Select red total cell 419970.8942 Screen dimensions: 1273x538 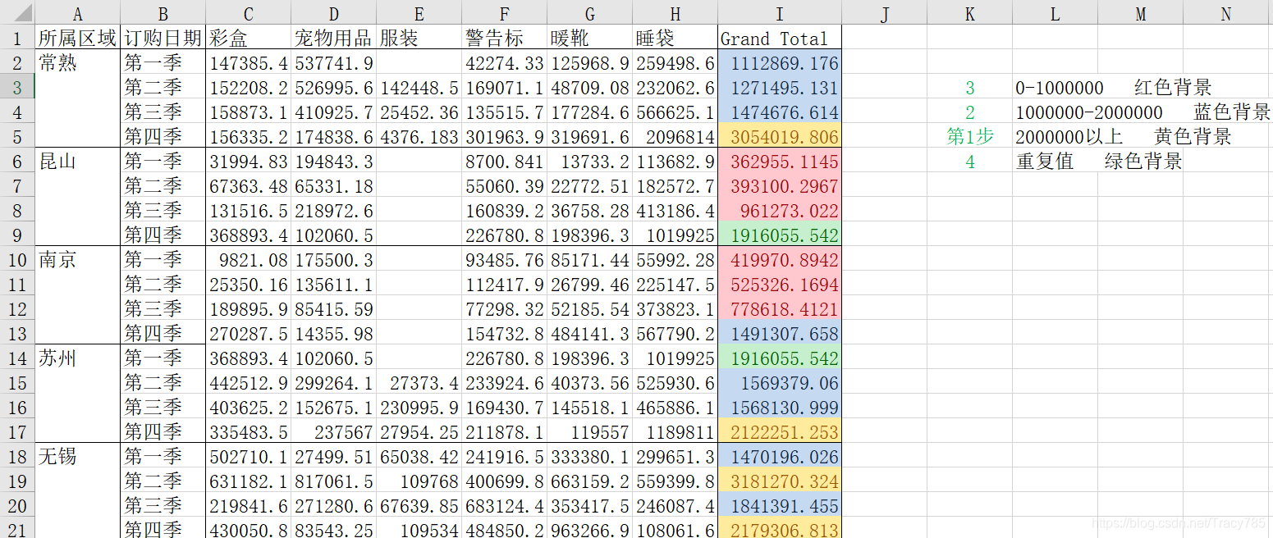780,260
